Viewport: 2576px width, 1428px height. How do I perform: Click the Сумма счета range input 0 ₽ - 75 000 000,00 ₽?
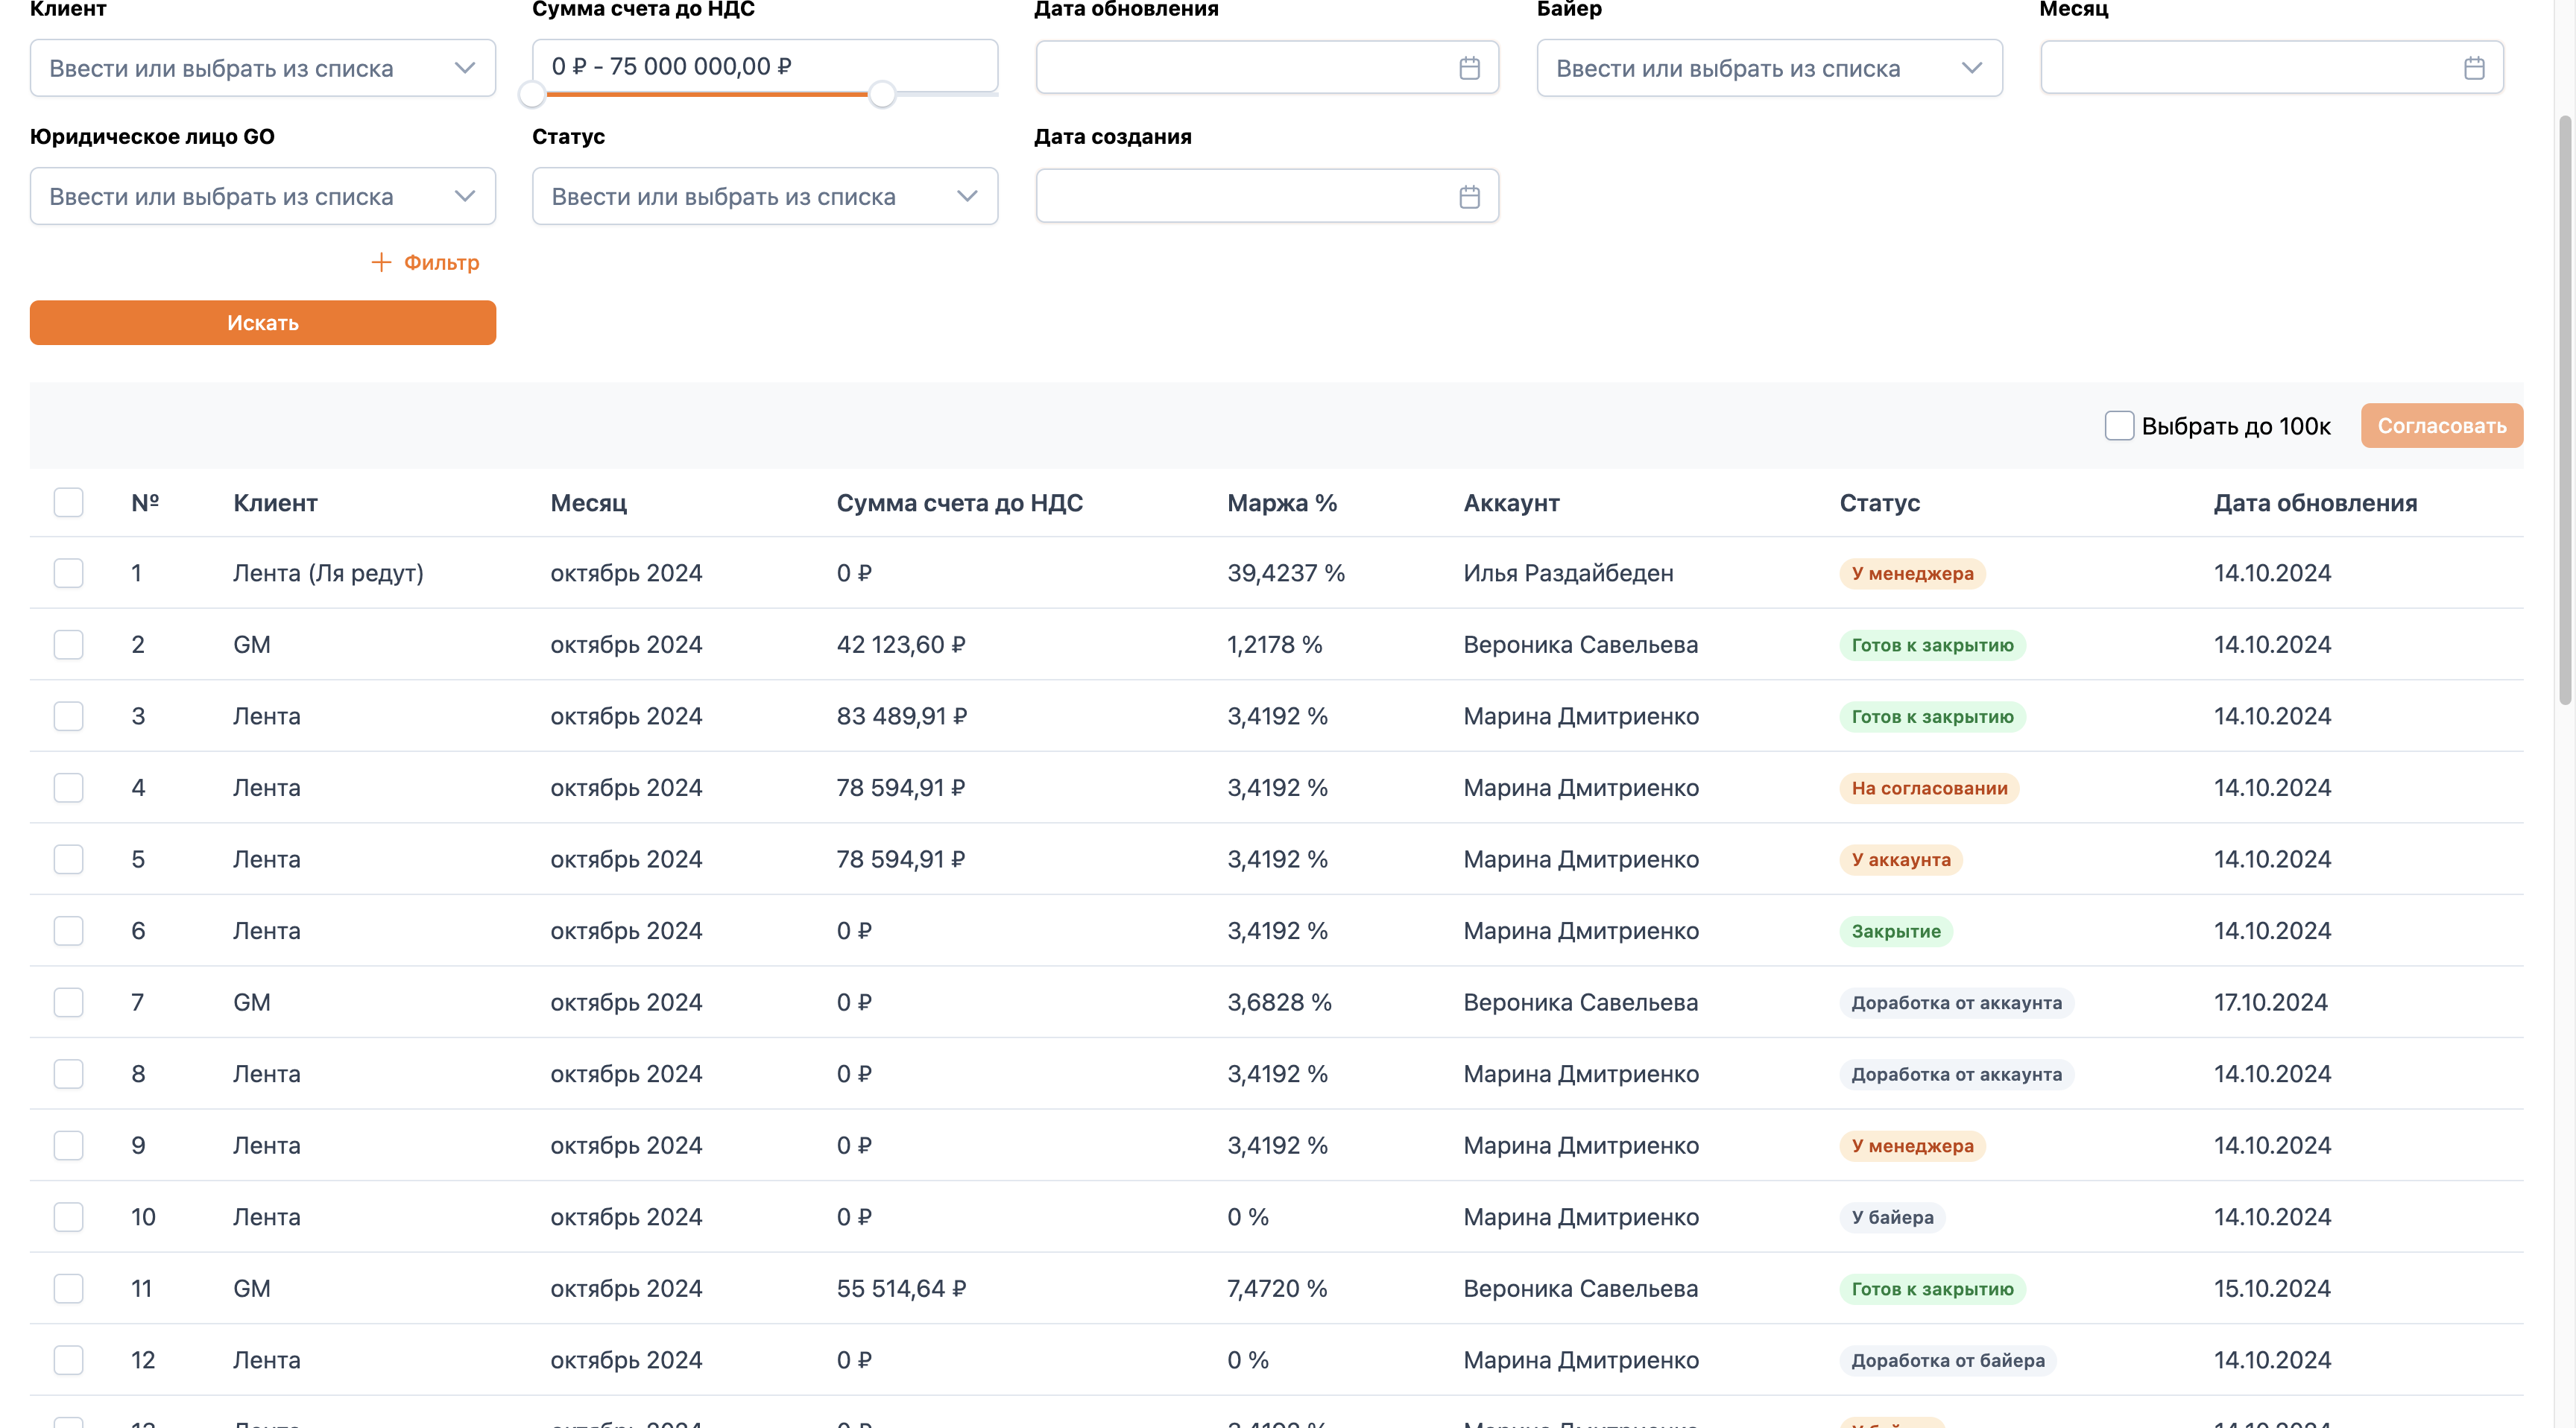[765, 66]
